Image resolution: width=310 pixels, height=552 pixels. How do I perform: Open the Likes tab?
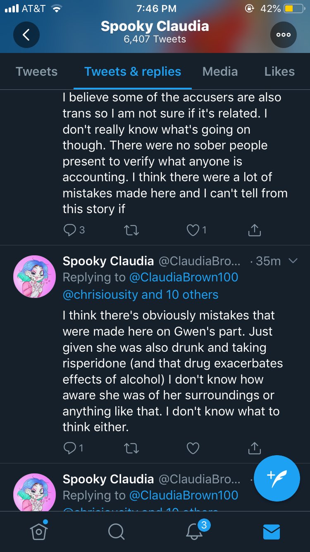tap(279, 72)
